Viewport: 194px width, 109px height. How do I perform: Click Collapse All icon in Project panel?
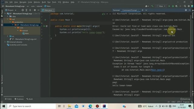[x=30, y=10]
